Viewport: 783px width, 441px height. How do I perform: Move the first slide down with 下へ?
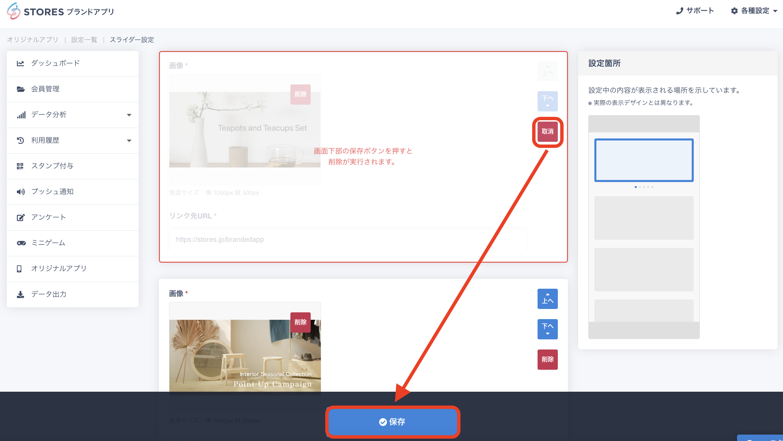(x=548, y=101)
